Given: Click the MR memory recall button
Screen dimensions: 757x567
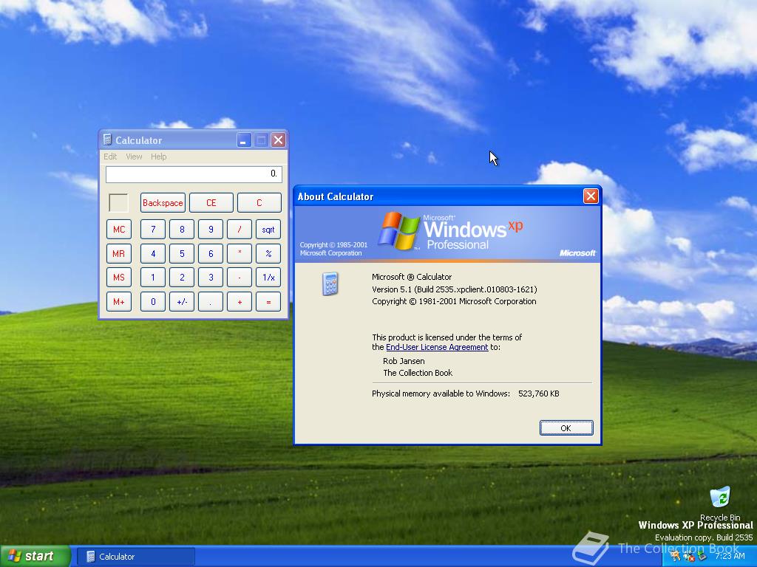Looking at the screenshot, I should tap(119, 254).
